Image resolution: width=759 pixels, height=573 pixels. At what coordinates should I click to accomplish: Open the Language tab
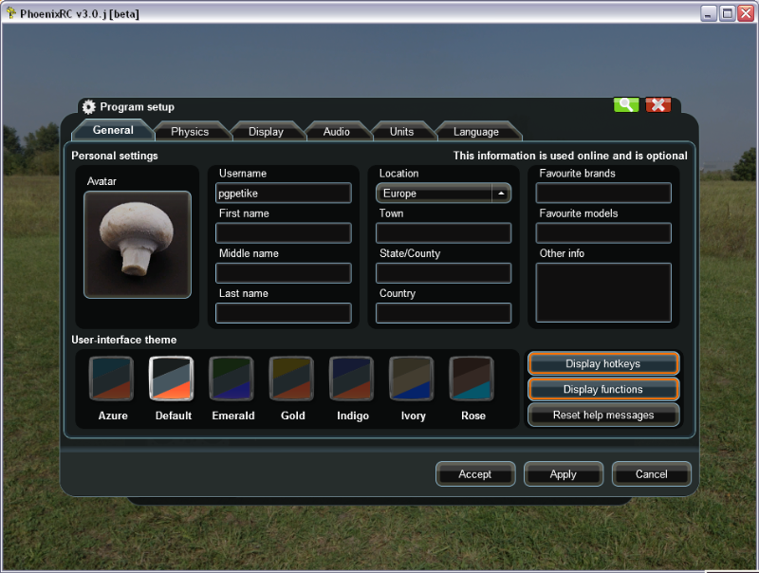pos(475,132)
